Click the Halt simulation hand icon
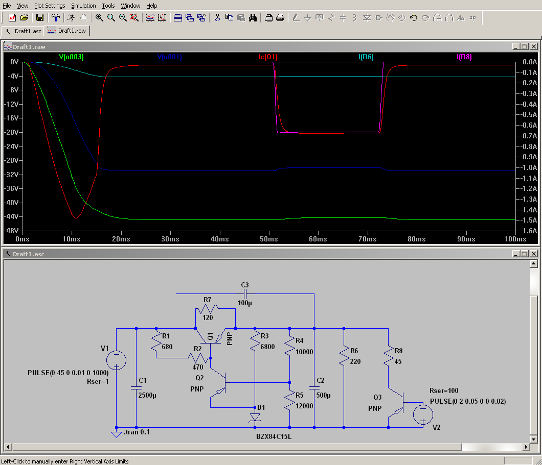This screenshot has height=465, width=542. 83,17
